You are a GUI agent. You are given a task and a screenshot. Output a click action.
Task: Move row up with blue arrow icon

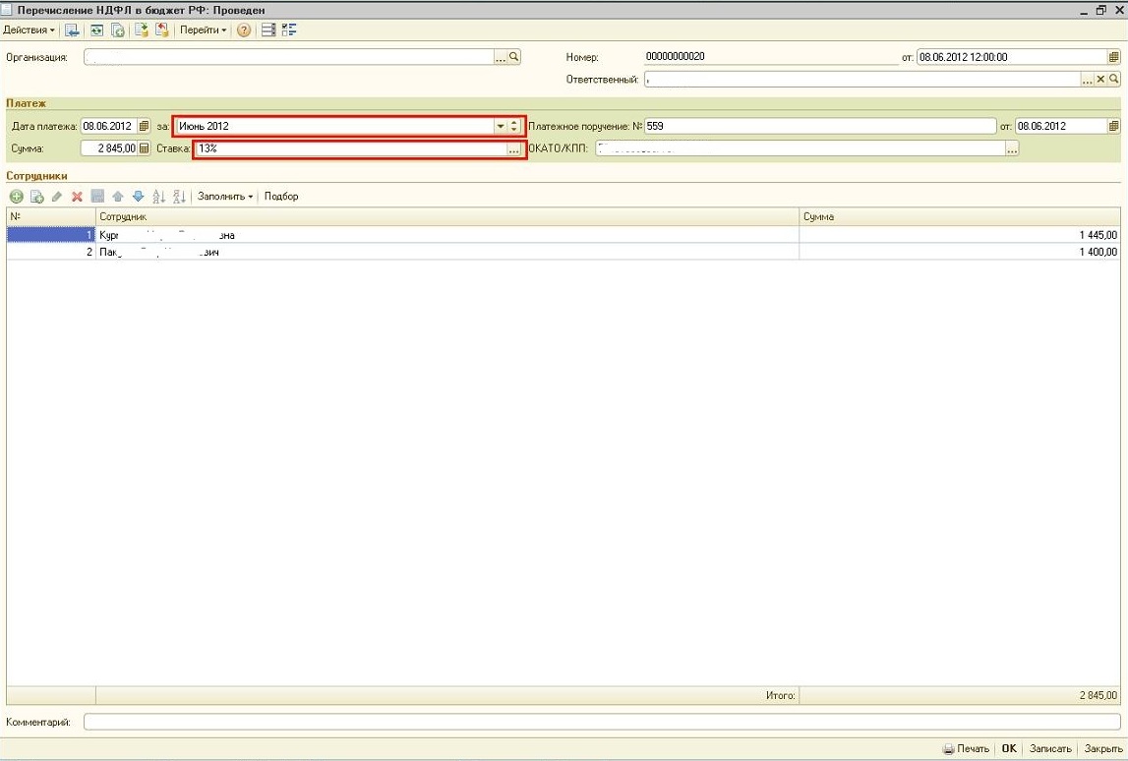[x=118, y=197]
